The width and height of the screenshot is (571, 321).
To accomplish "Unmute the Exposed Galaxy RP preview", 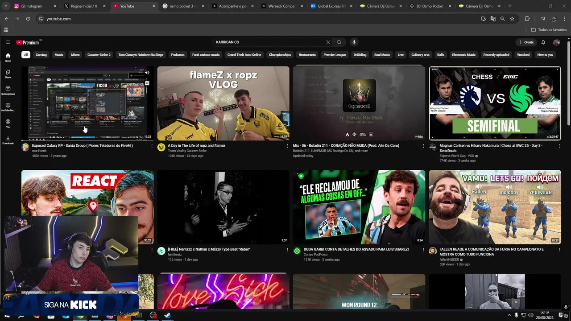I will pos(147,72).
